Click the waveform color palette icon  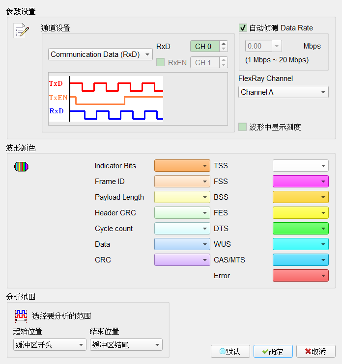coord(21,166)
